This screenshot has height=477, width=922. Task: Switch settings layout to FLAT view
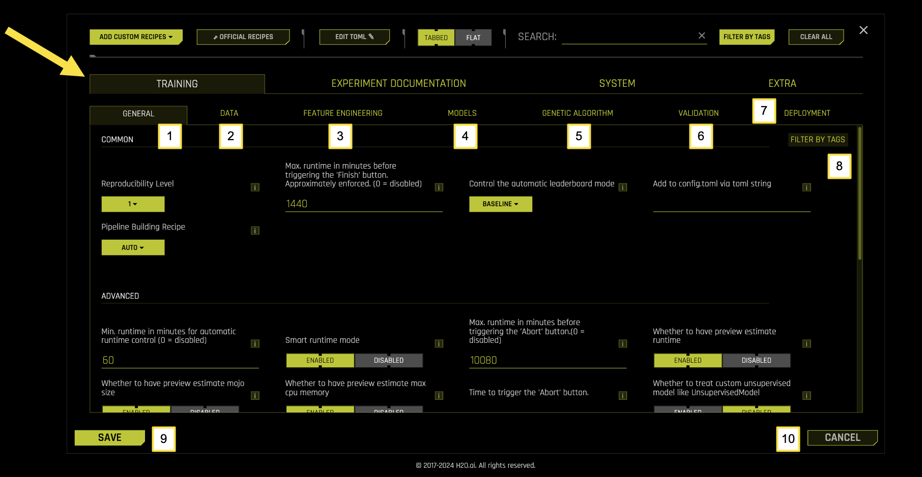point(473,37)
